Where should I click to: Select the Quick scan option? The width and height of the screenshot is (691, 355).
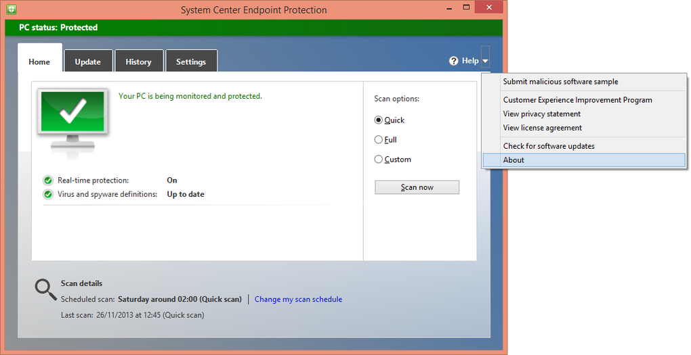click(389, 120)
